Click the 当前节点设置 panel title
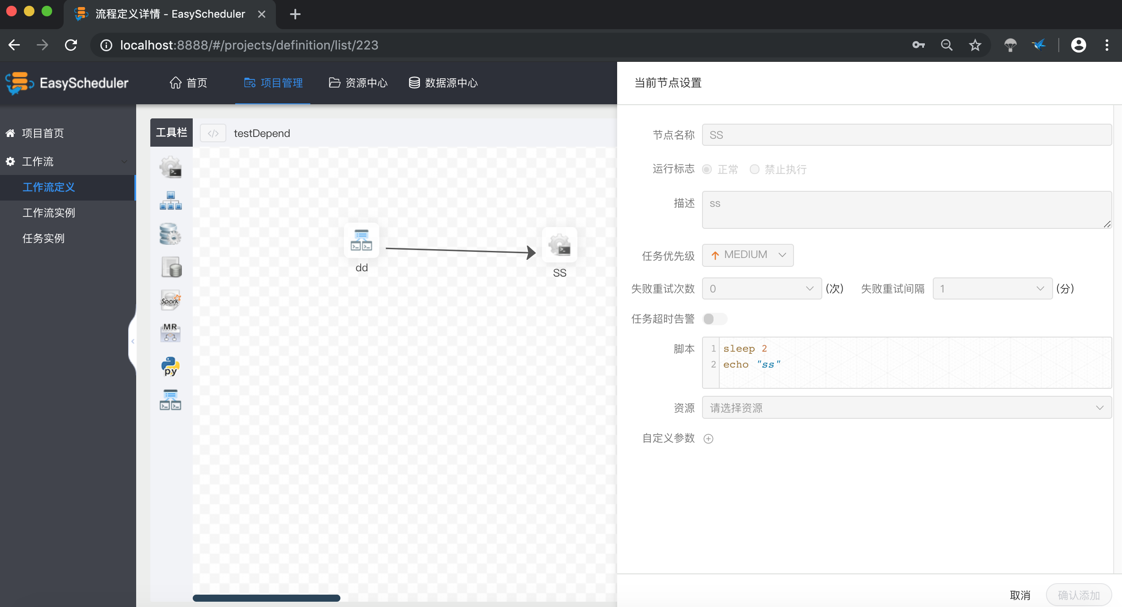Screen dimensions: 1122x607 (668, 83)
